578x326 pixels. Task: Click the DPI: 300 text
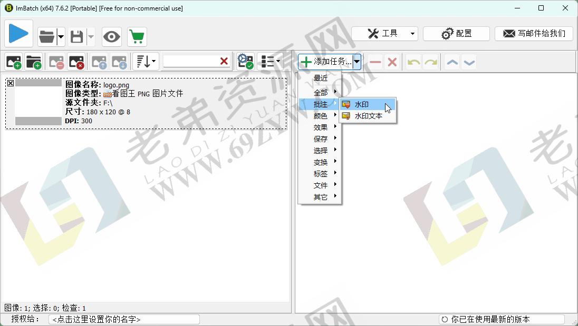[79, 121]
